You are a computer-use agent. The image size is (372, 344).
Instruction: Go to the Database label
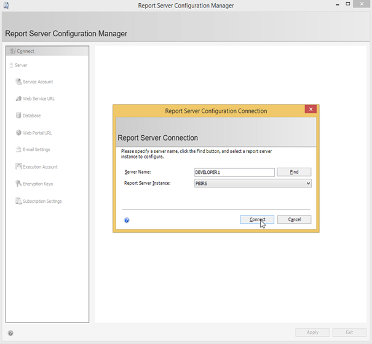(x=32, y=115)
